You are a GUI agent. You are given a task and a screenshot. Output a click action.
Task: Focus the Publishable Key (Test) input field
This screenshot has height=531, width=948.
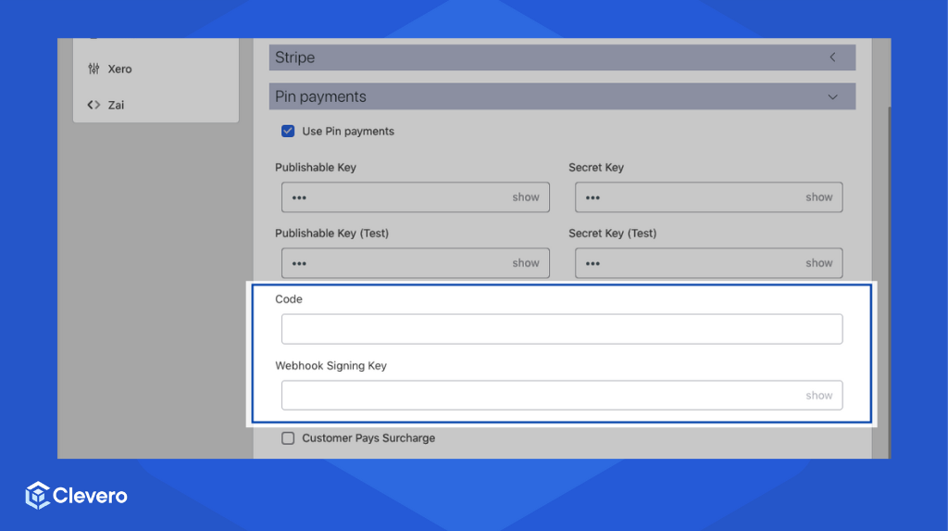pyautogui.click(x=416, y=263)
